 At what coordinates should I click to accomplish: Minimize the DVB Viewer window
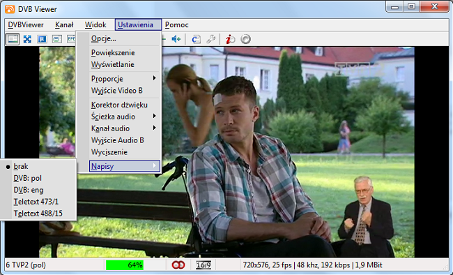point(394,6)
